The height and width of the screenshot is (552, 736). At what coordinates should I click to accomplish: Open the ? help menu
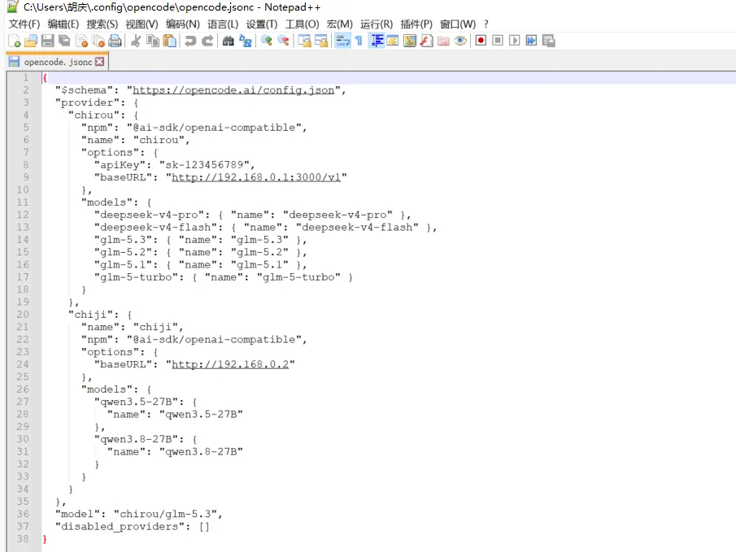486,24
